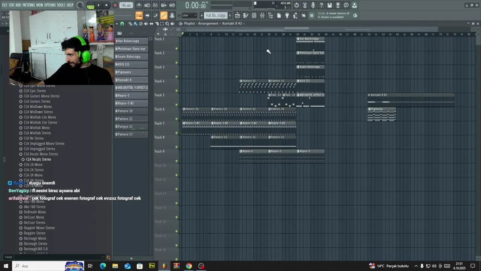Screen dimensions: 481x271
Task: Click the metronome icon
Action: pos(139,5)
